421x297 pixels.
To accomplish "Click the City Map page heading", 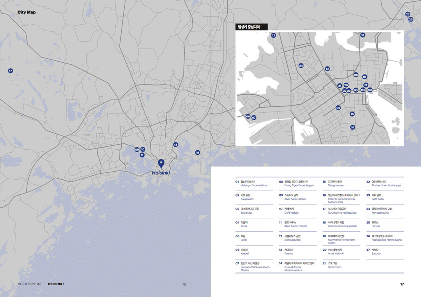I will click(27, 12).
